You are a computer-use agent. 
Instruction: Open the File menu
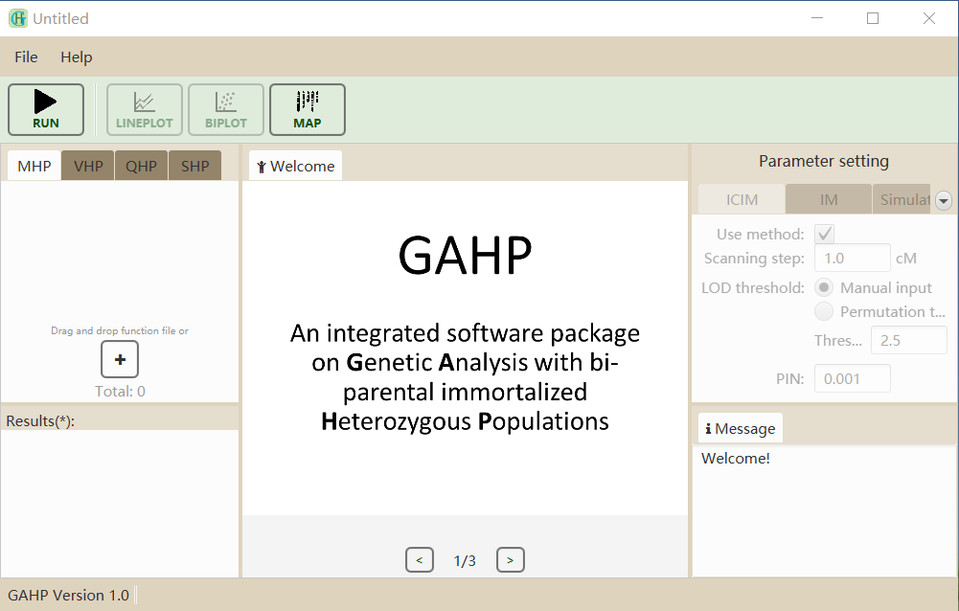click(x=26, y=57)
